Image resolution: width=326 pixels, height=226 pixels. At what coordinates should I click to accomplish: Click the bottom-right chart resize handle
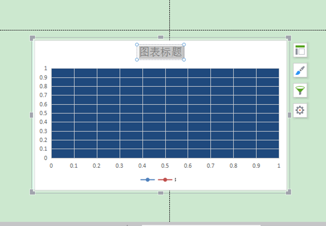[288, 192]
